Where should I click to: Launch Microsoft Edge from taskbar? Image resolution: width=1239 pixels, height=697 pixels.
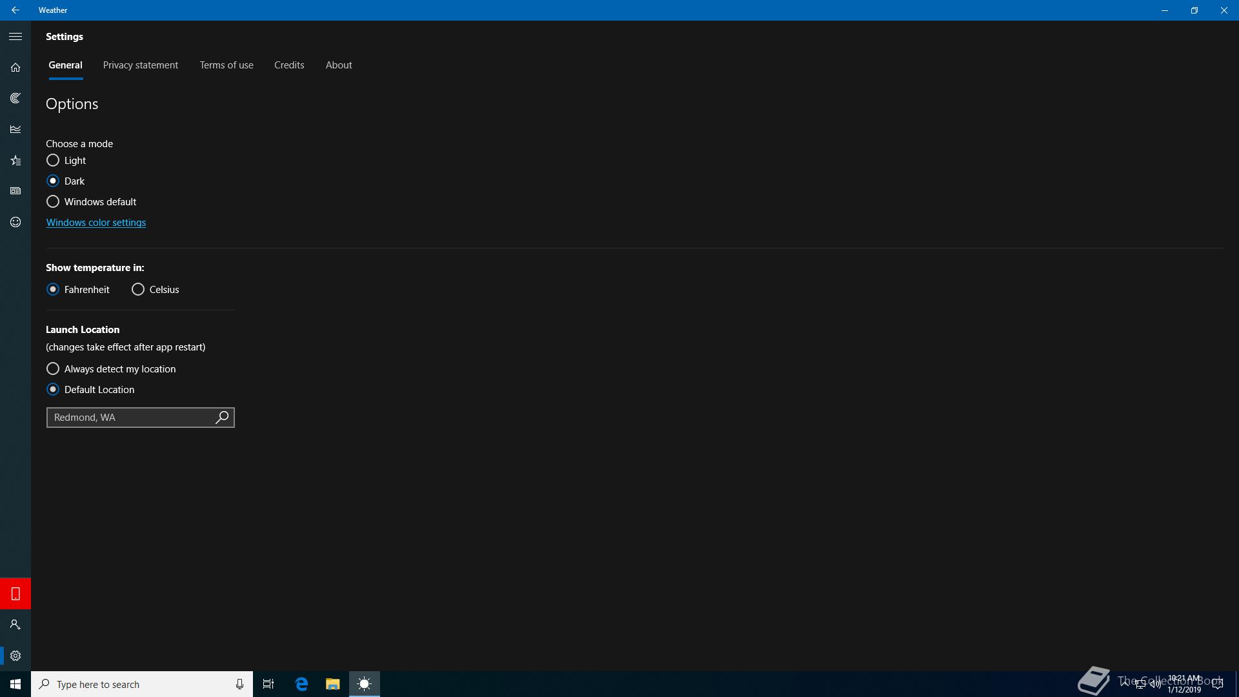[301, 684]
